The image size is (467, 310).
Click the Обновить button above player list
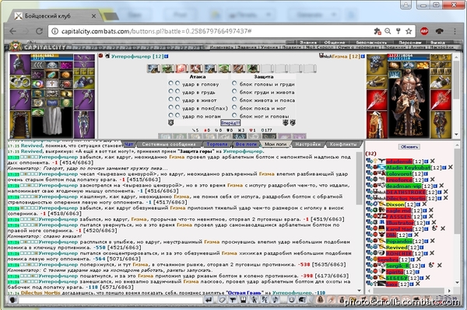point(409,147)
